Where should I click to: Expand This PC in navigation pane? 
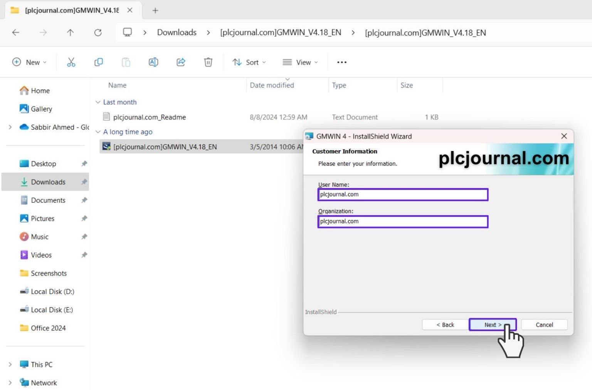[10, 364]
